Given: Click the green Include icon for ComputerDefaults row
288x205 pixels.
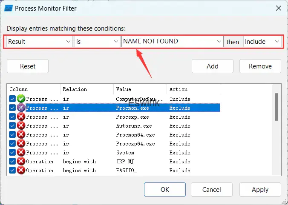Looking at the screenshot, I should point(21,99).
